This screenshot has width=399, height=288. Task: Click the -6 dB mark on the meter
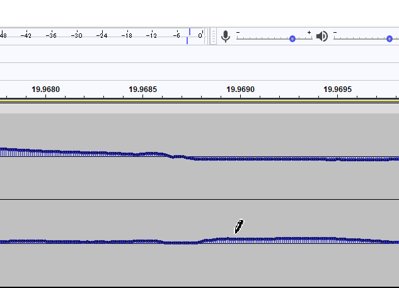(176, 35)
